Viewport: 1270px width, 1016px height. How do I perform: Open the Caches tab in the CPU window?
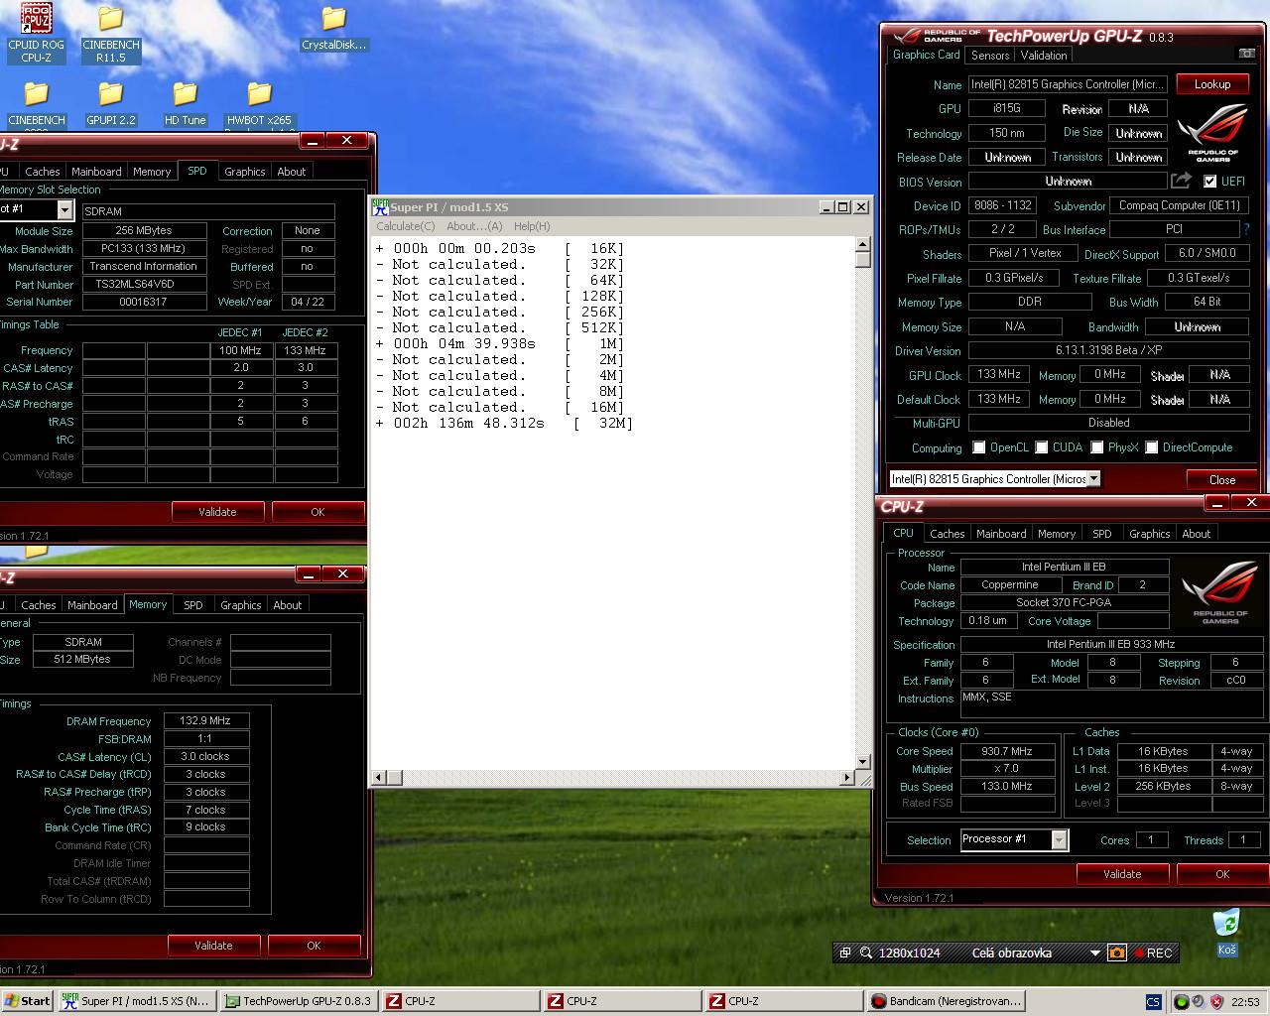pyautogui.click(x=947, y=534)
